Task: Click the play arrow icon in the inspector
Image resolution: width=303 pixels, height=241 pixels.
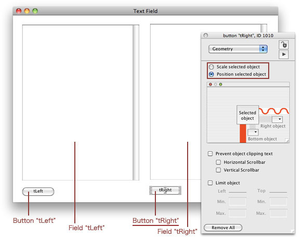Action: pos(283,54)
